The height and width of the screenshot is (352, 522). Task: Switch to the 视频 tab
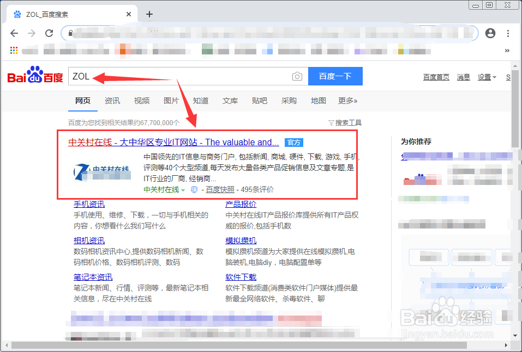tap(141, 101)
